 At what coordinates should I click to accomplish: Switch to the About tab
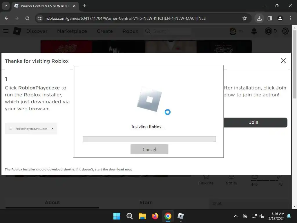tap(52, 202)
